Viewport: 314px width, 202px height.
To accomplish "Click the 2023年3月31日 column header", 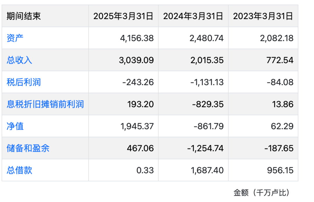I will [263, 16].
